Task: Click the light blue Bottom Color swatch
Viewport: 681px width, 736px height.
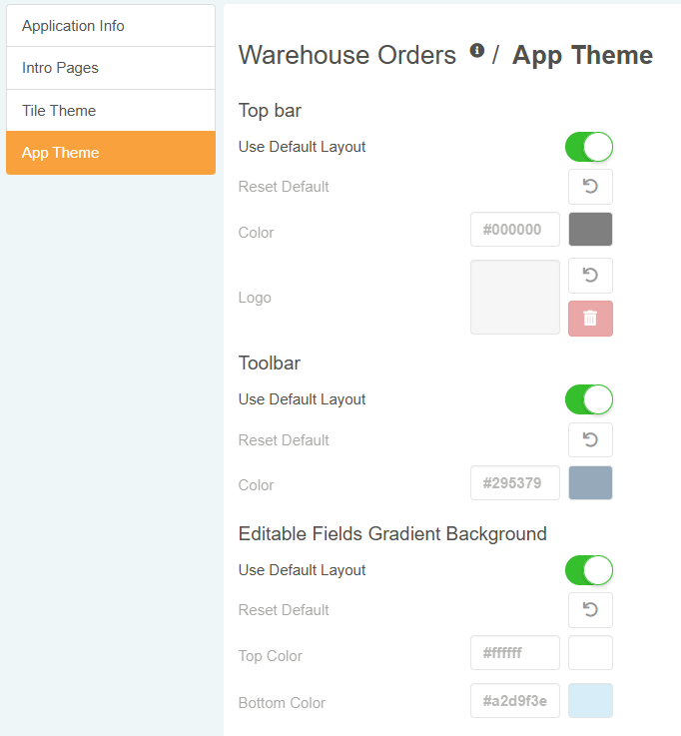Action: pos(590,701)
